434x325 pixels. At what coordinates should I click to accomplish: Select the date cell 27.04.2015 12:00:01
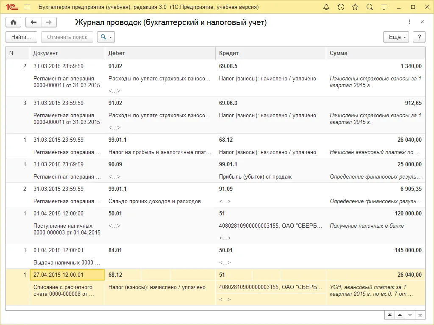67,275
